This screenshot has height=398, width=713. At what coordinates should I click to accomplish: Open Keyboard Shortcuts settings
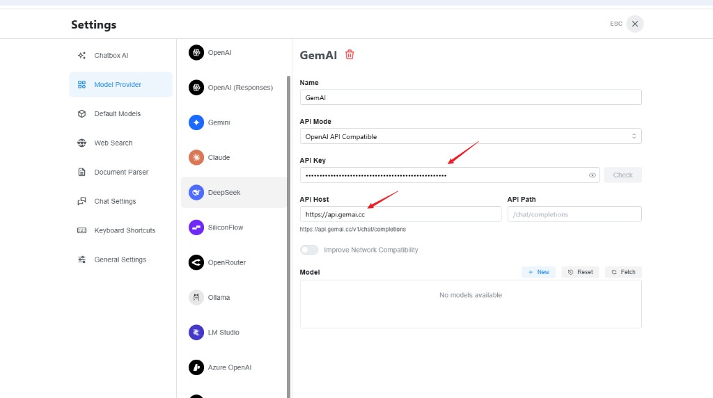tap(125, 231)
